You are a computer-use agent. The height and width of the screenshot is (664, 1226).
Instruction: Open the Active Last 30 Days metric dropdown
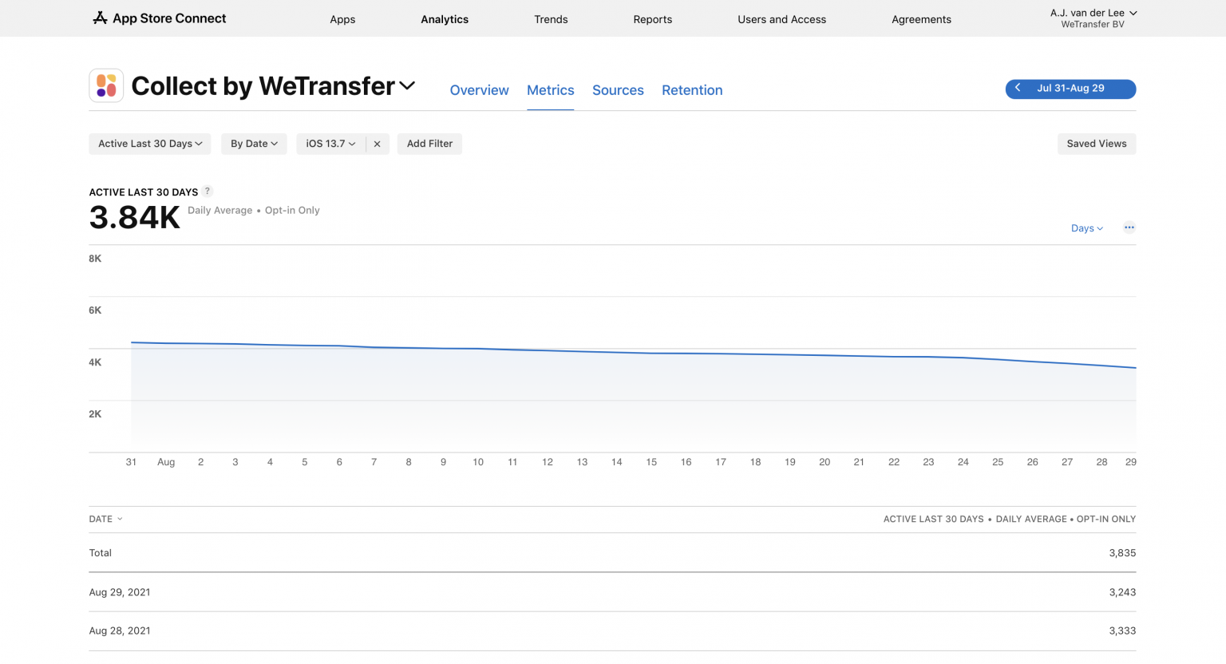[149, 144]
